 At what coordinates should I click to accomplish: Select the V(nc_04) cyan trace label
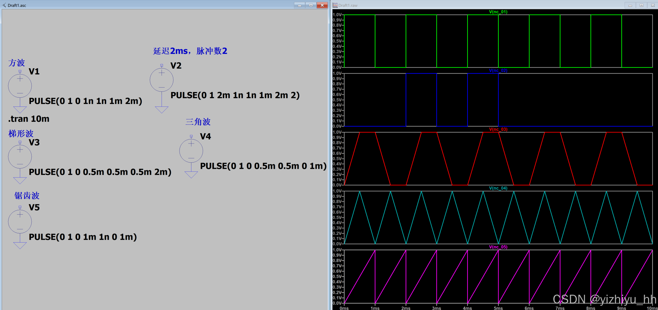[x=498, y=188]
